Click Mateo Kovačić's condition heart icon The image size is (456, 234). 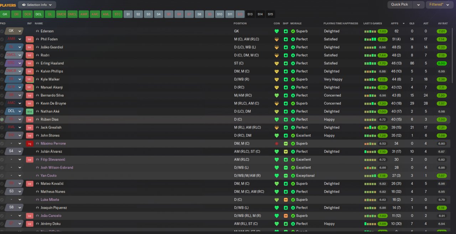[276, 183]
